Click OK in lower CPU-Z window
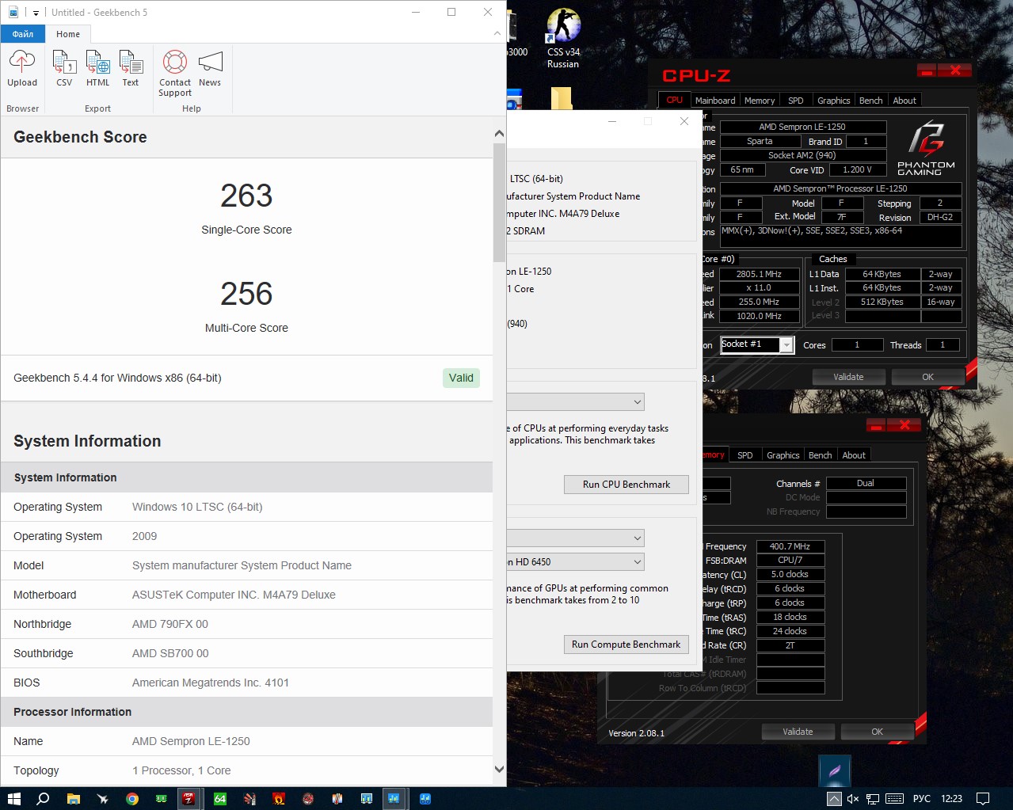The image size is (1013, 810). 878,732
